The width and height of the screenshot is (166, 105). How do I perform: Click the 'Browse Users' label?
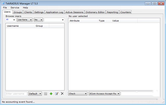coord(14,16)
